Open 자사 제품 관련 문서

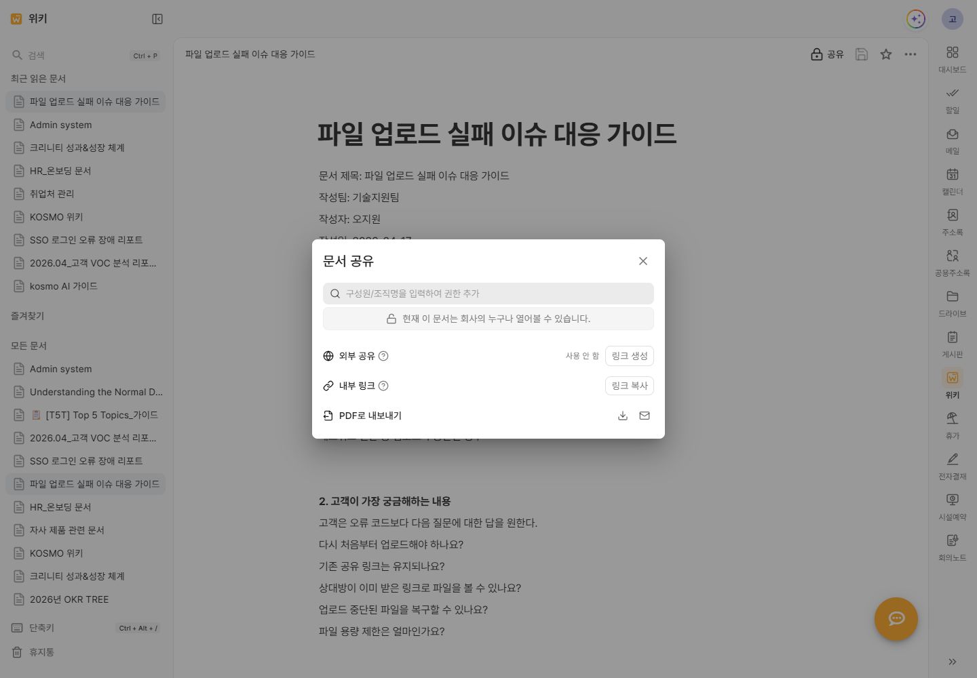[85, 530]
